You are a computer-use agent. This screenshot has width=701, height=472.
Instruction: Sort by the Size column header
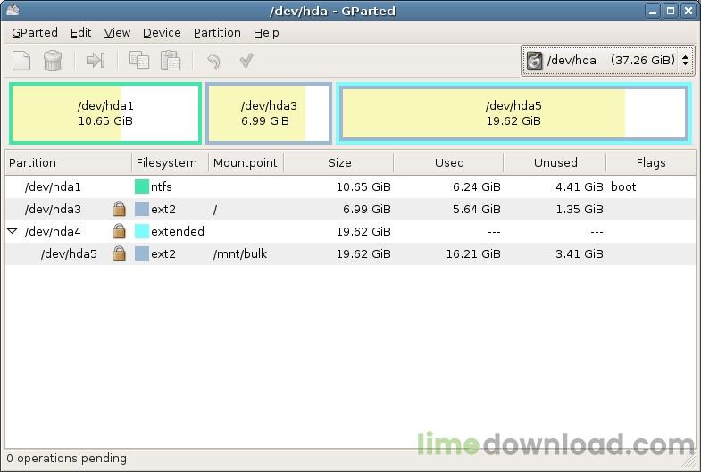point(338,162)
